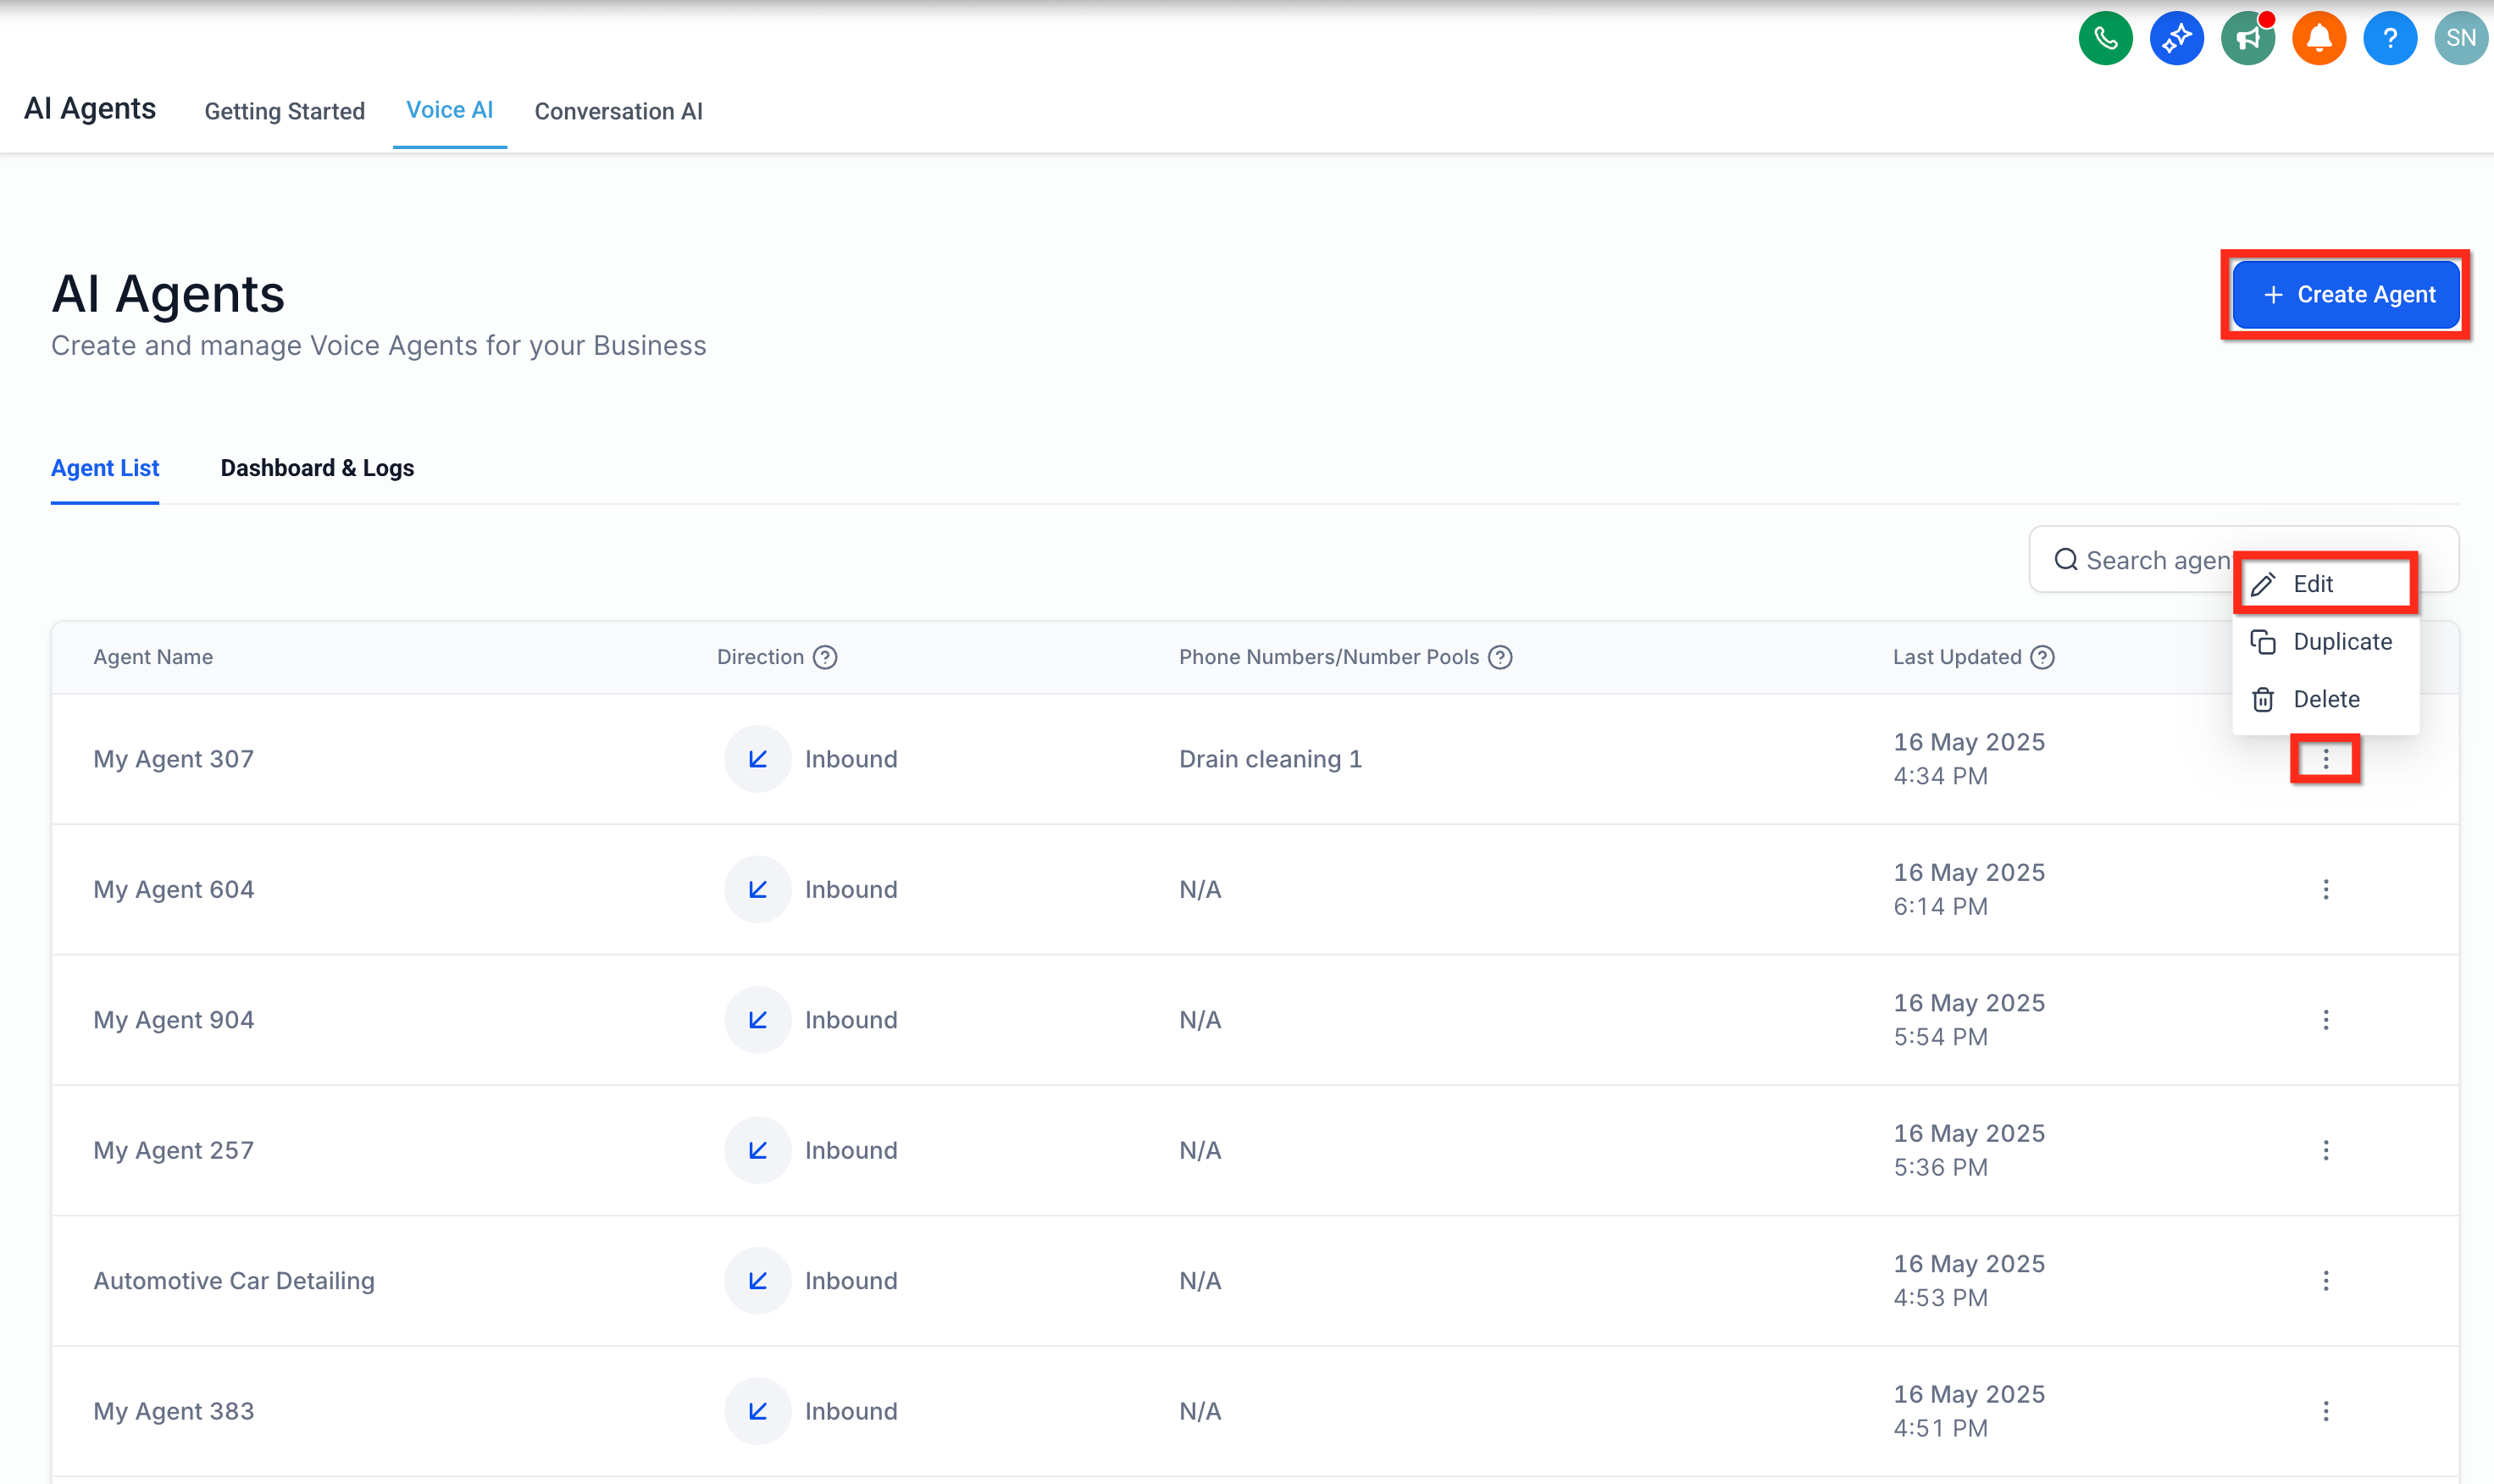2494x1484 pixels.
Task: Expand options menu for My Agent 257
Action: pos(2325,1150)
